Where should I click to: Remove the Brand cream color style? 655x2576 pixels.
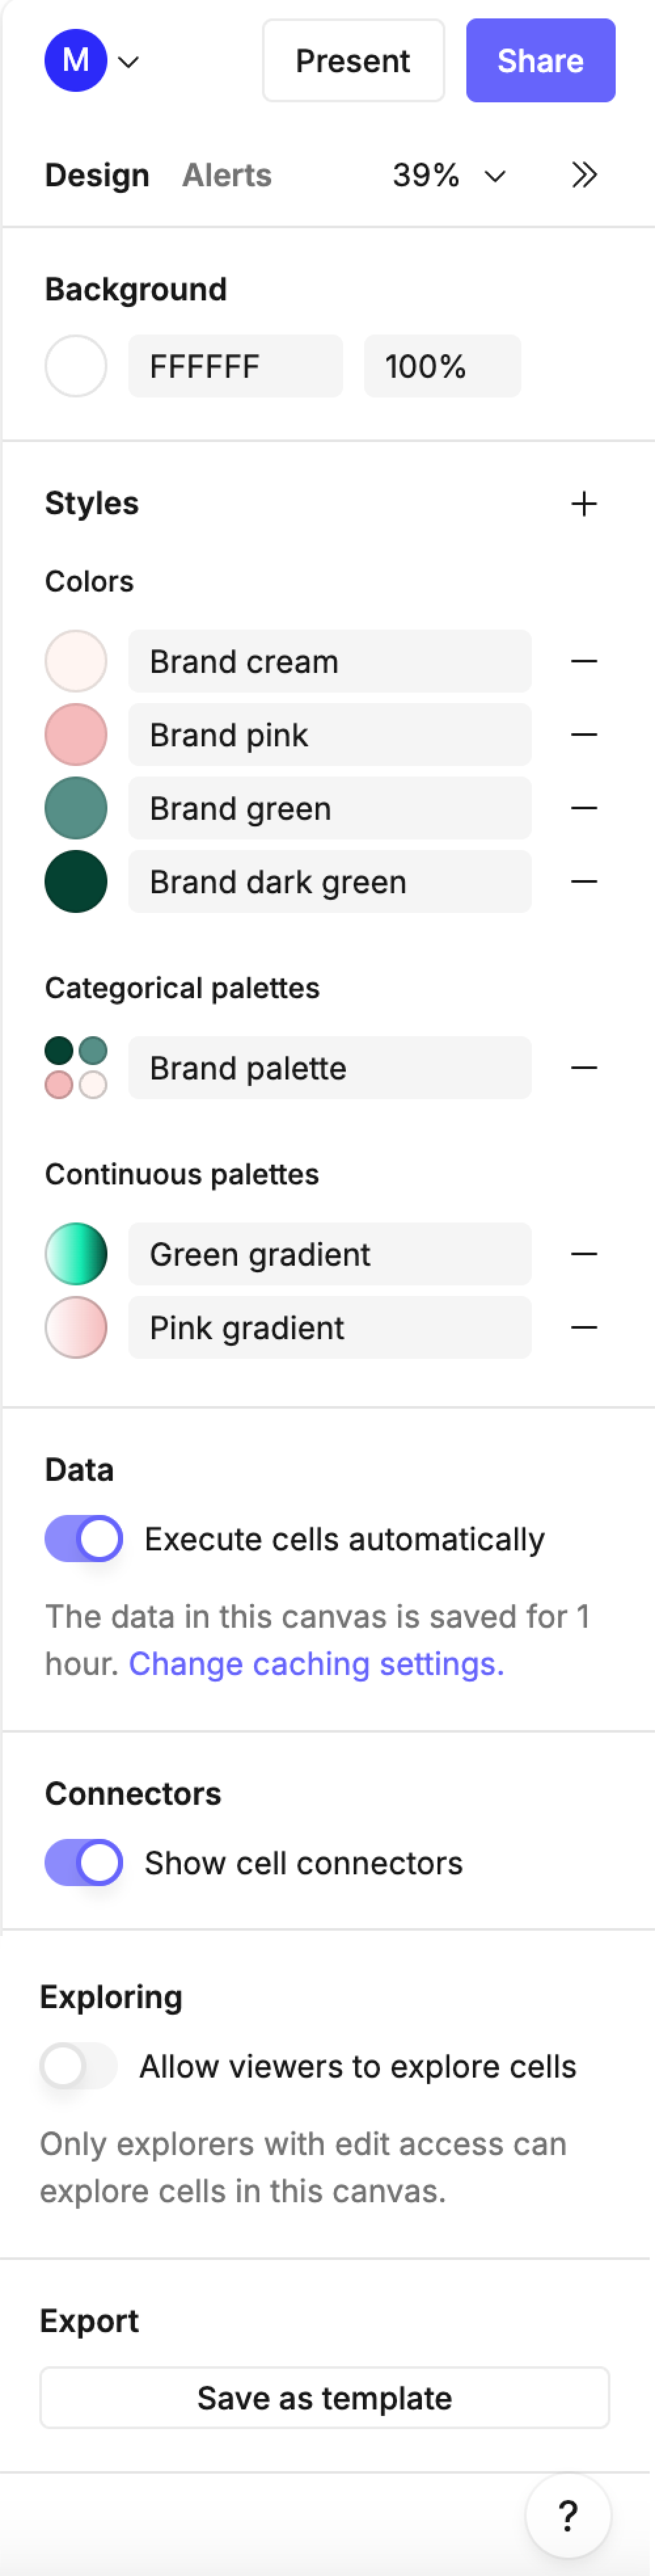(584, 661)
